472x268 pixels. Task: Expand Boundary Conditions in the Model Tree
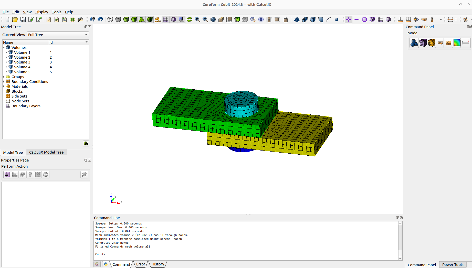click(x=4, y=81)
